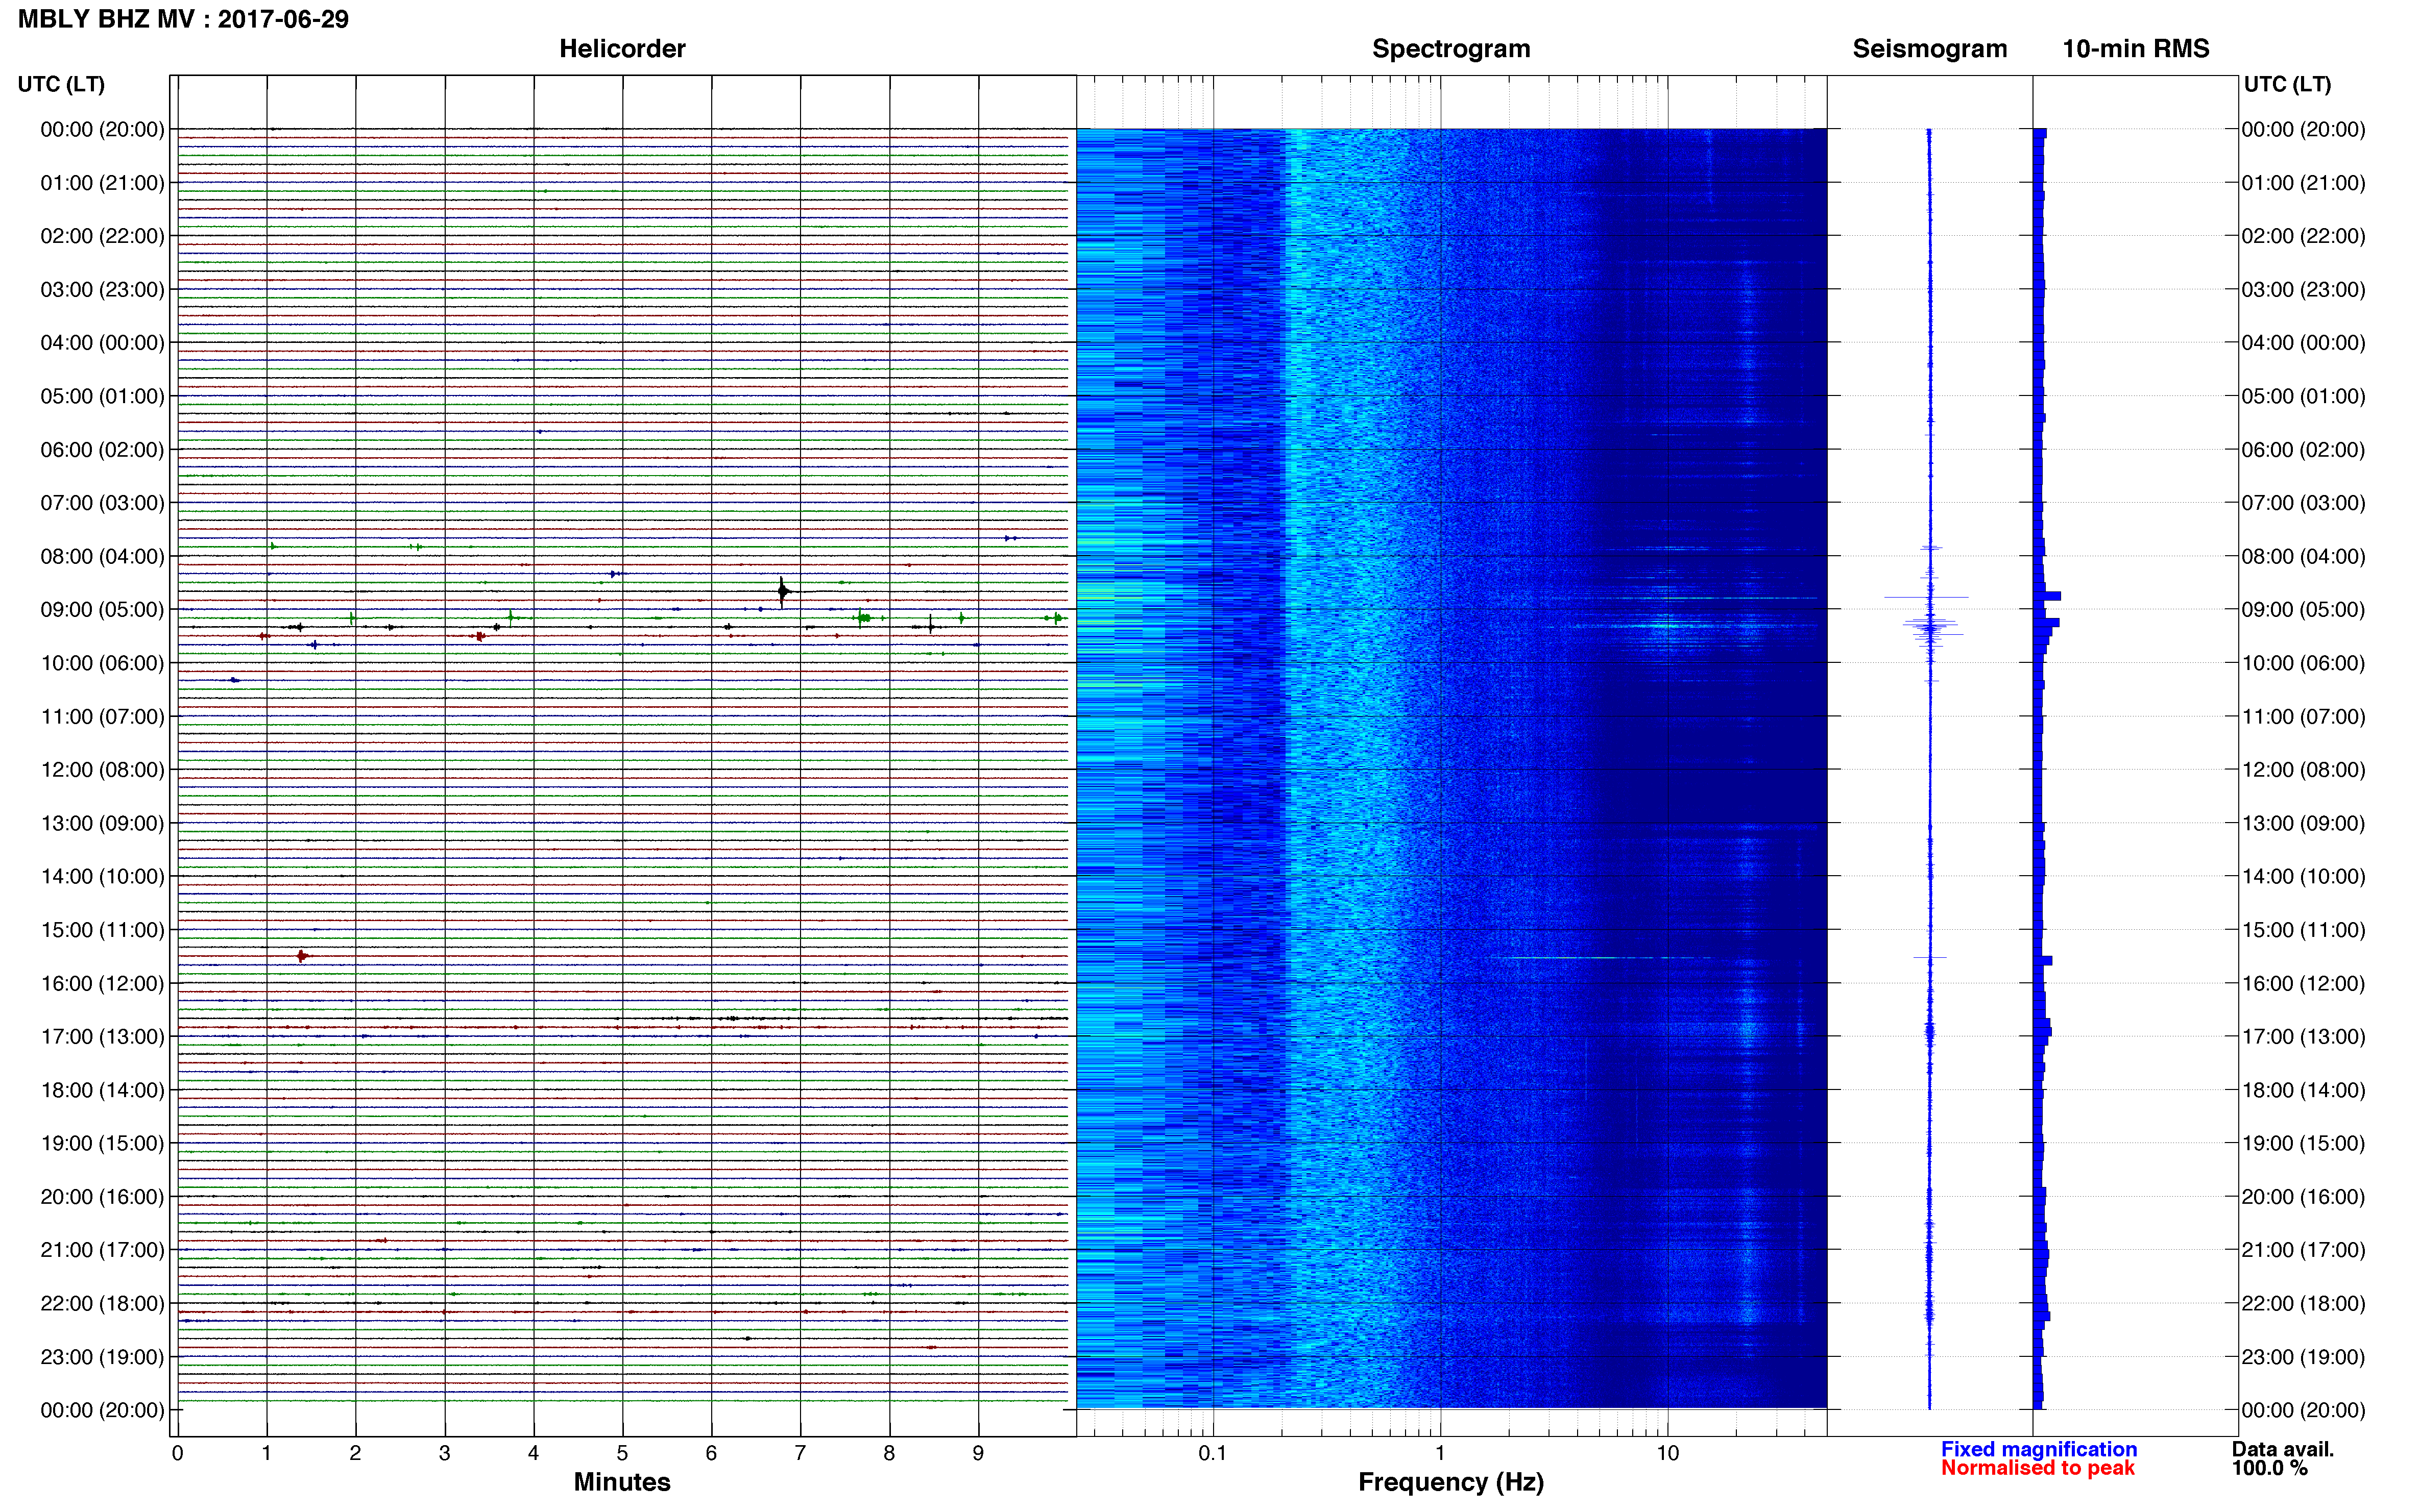Click left time label 13:00 (09:00)
The image size is (2420, 1512).
[x=102, y=823]
